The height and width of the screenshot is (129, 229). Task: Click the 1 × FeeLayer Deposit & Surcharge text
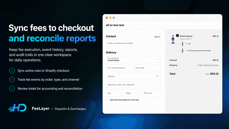point(198,51)
